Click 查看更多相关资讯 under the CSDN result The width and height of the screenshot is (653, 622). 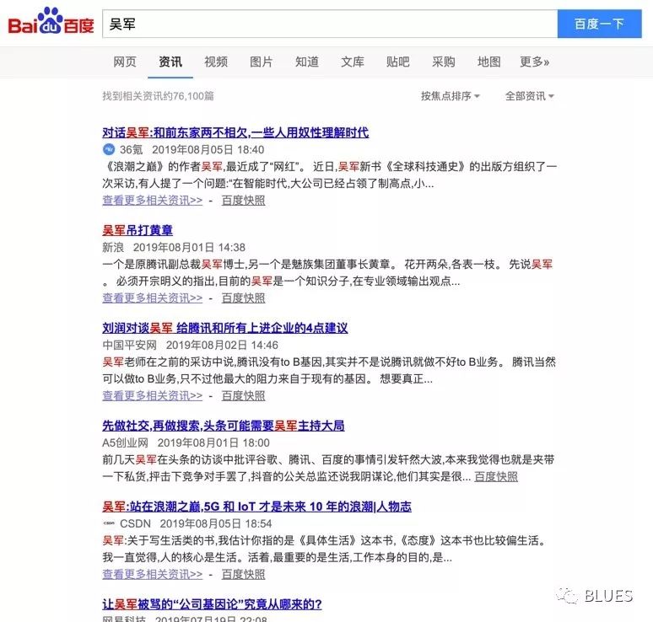tap(153, 574)
